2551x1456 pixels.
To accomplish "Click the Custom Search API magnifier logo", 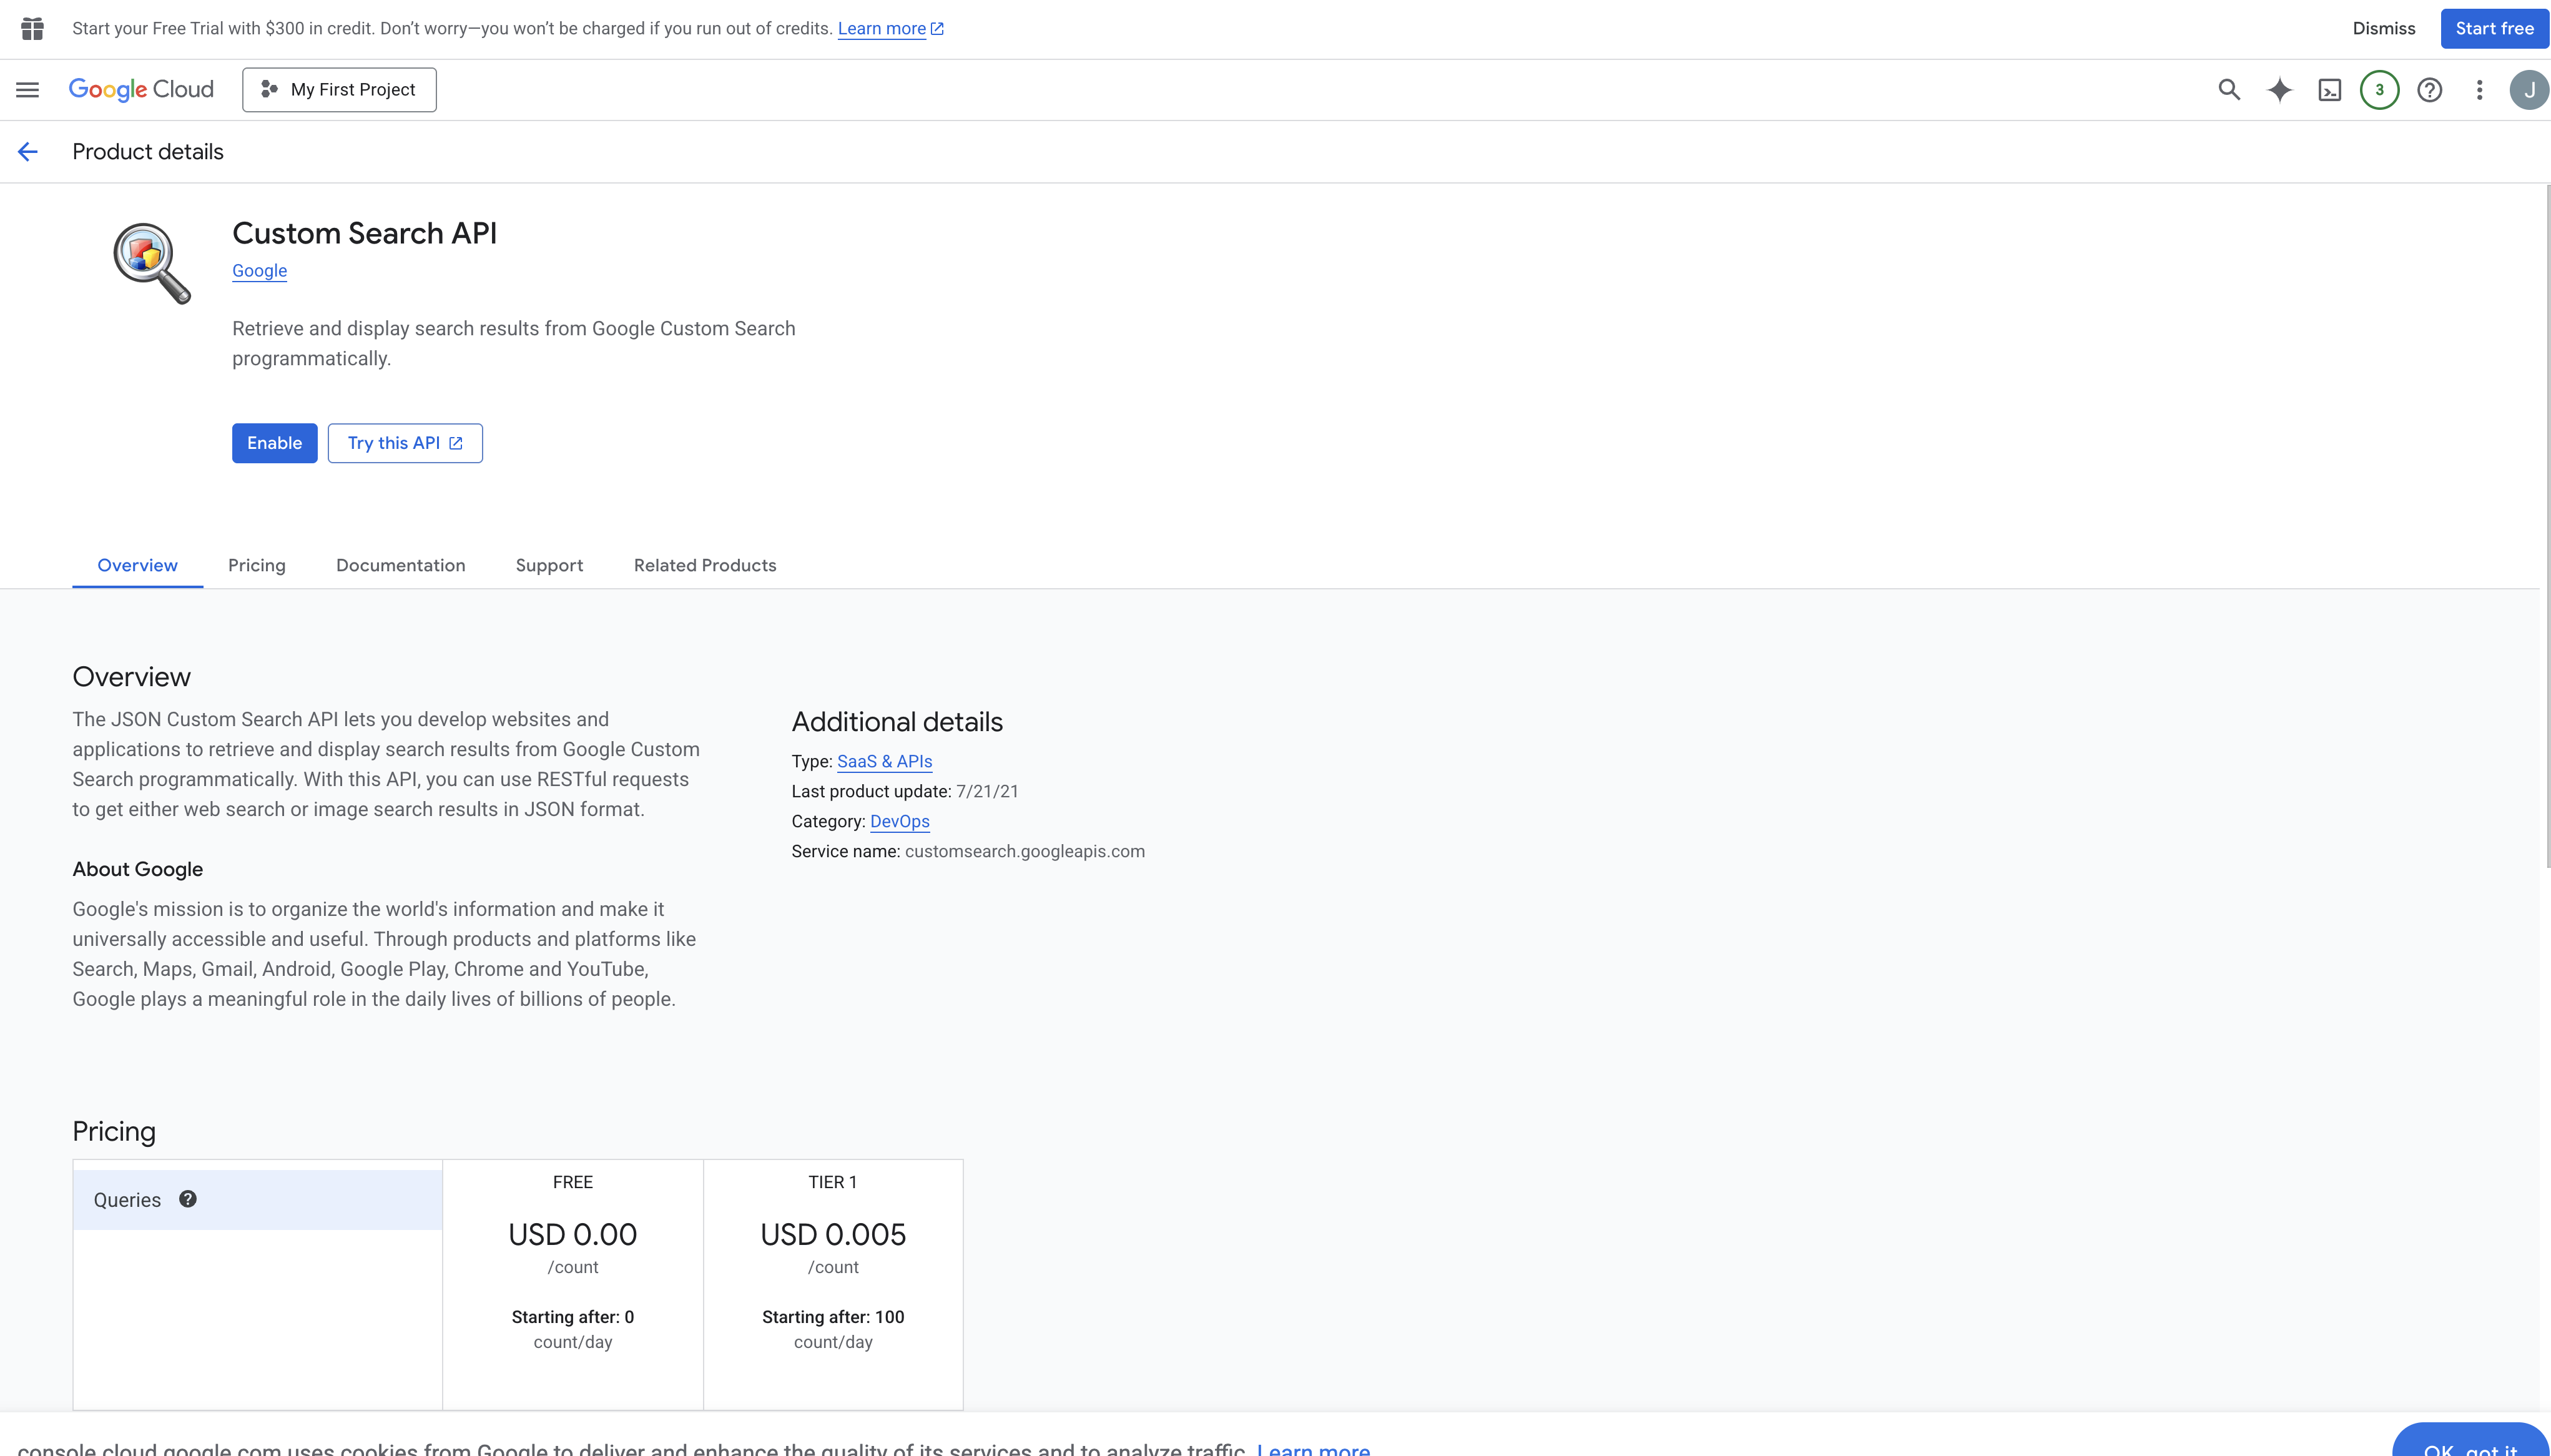I will tap(152, 263).
